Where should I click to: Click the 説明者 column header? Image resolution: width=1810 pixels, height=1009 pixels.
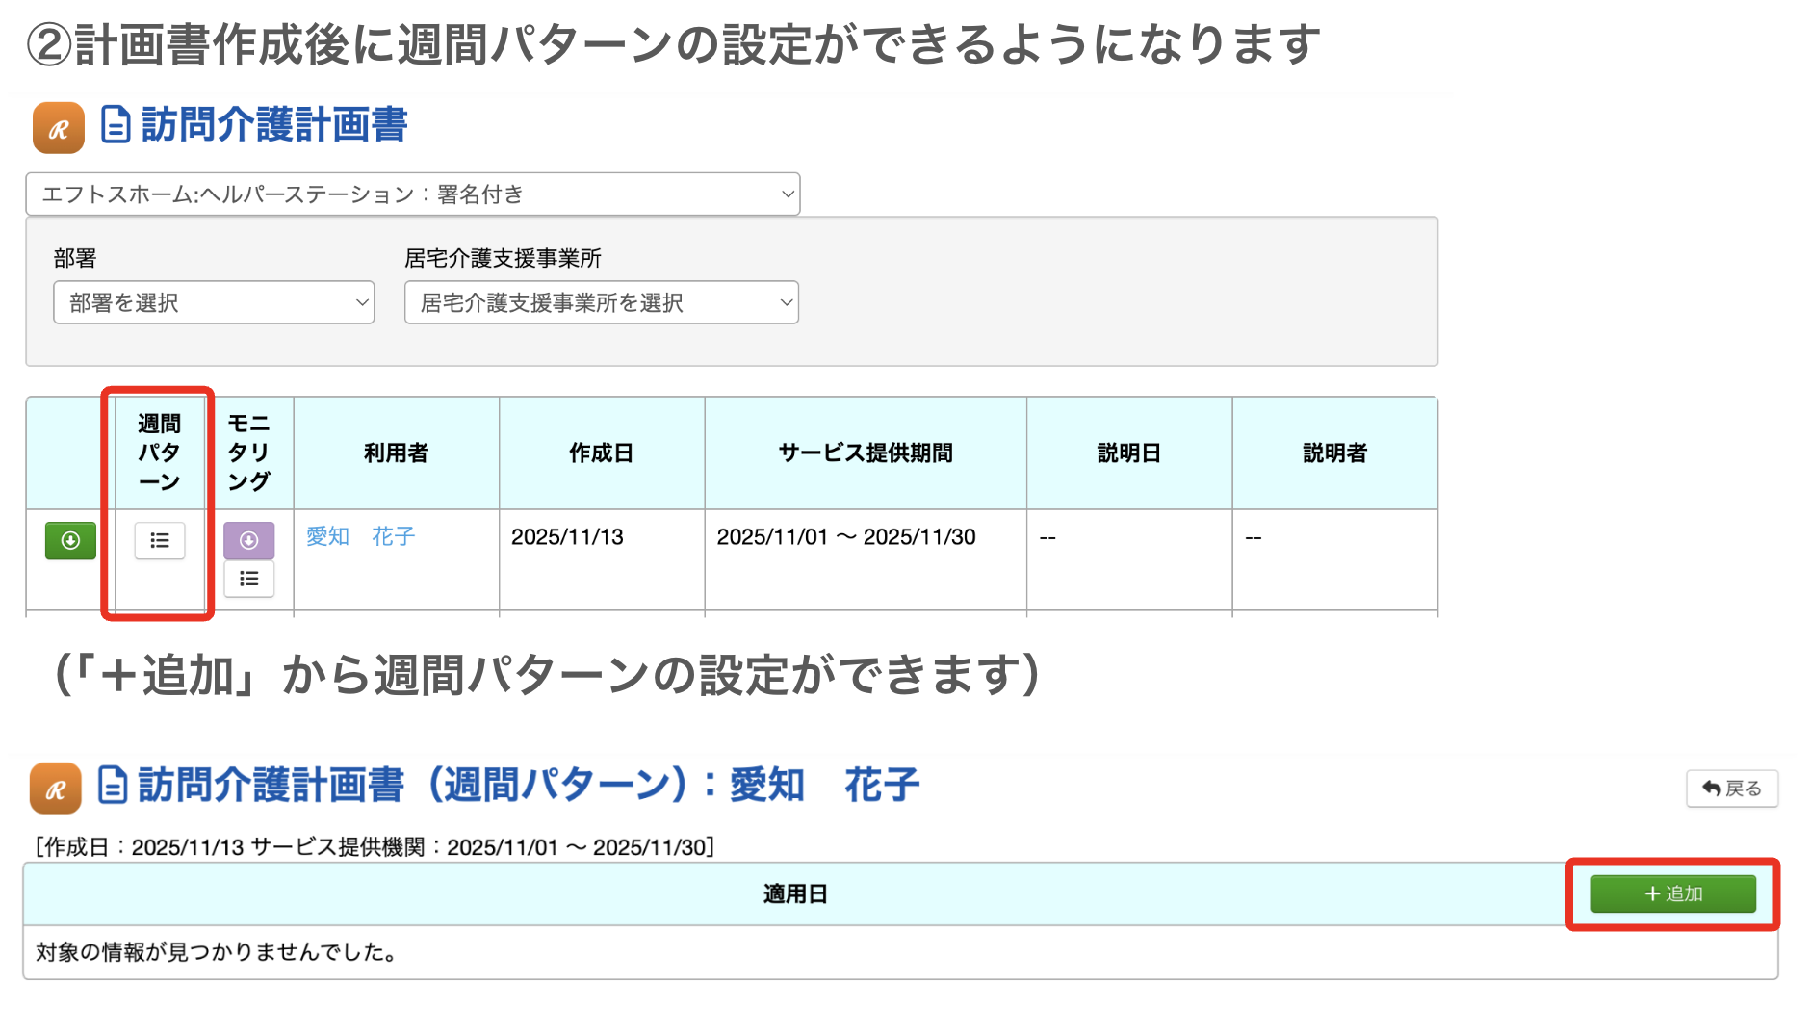(x=1334, y=453)
